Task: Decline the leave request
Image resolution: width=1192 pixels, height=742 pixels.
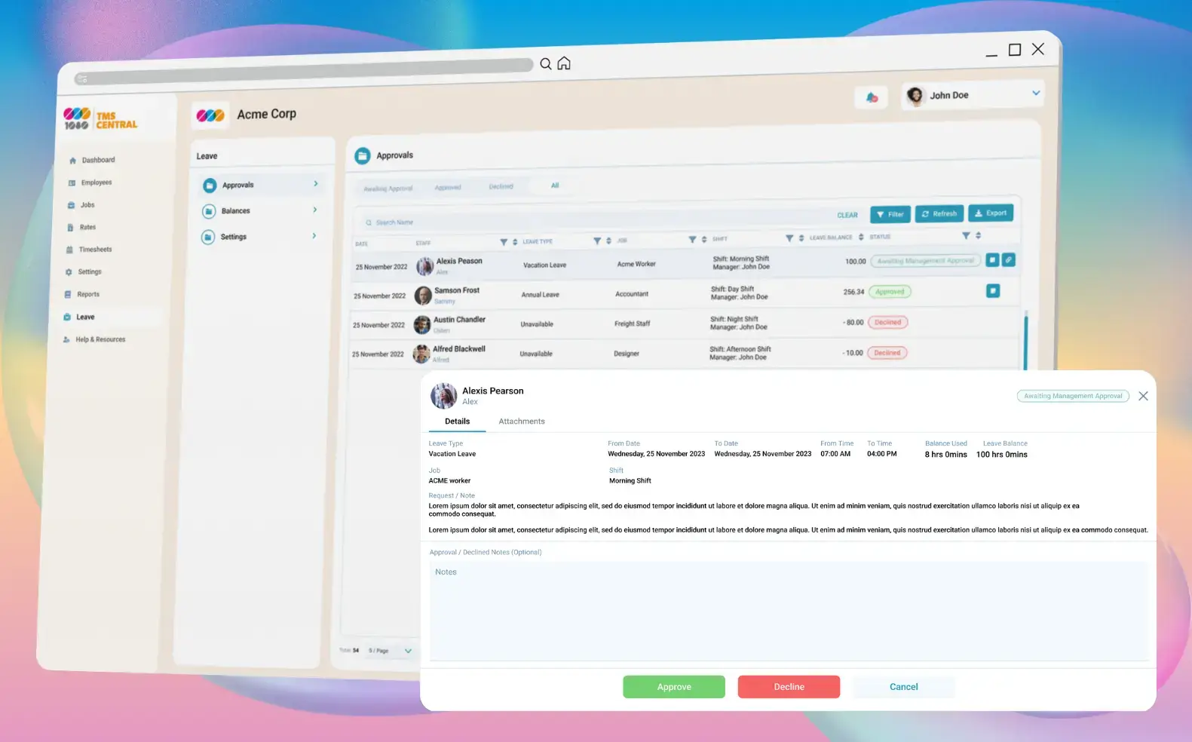Action: pos(789,687)
